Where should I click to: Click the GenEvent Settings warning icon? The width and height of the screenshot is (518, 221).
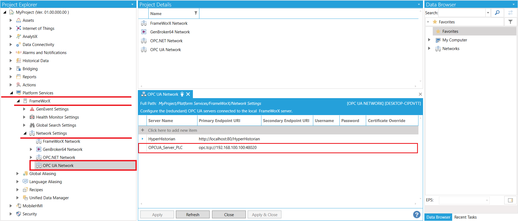coord(32,109)
